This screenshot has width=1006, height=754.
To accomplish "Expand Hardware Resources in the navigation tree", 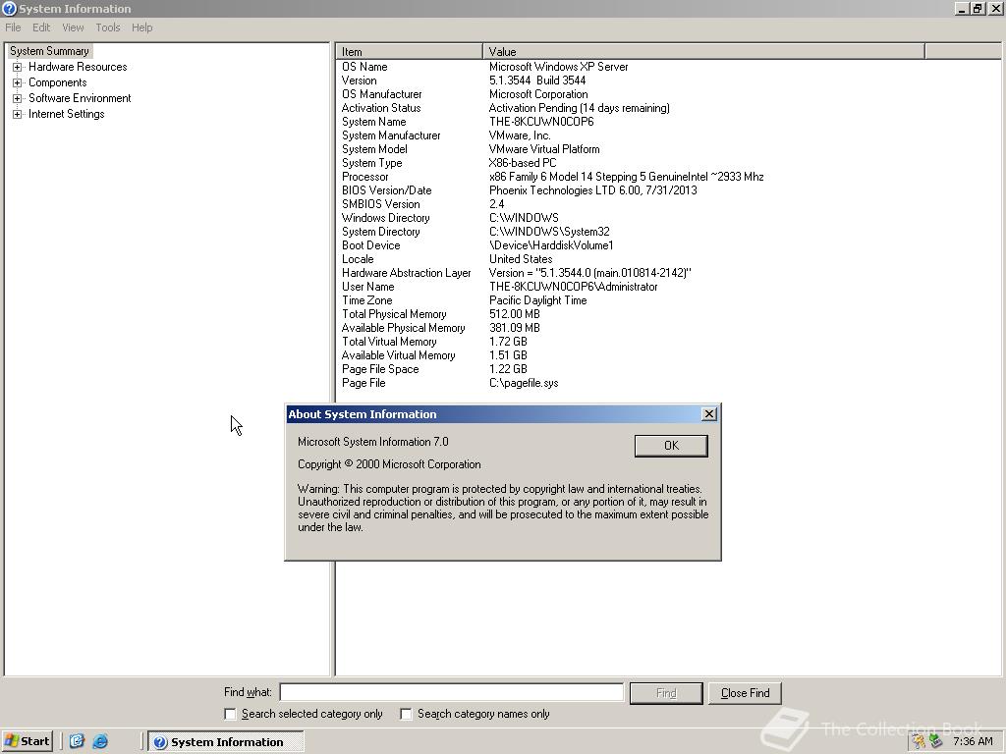I will coord(17,67).
